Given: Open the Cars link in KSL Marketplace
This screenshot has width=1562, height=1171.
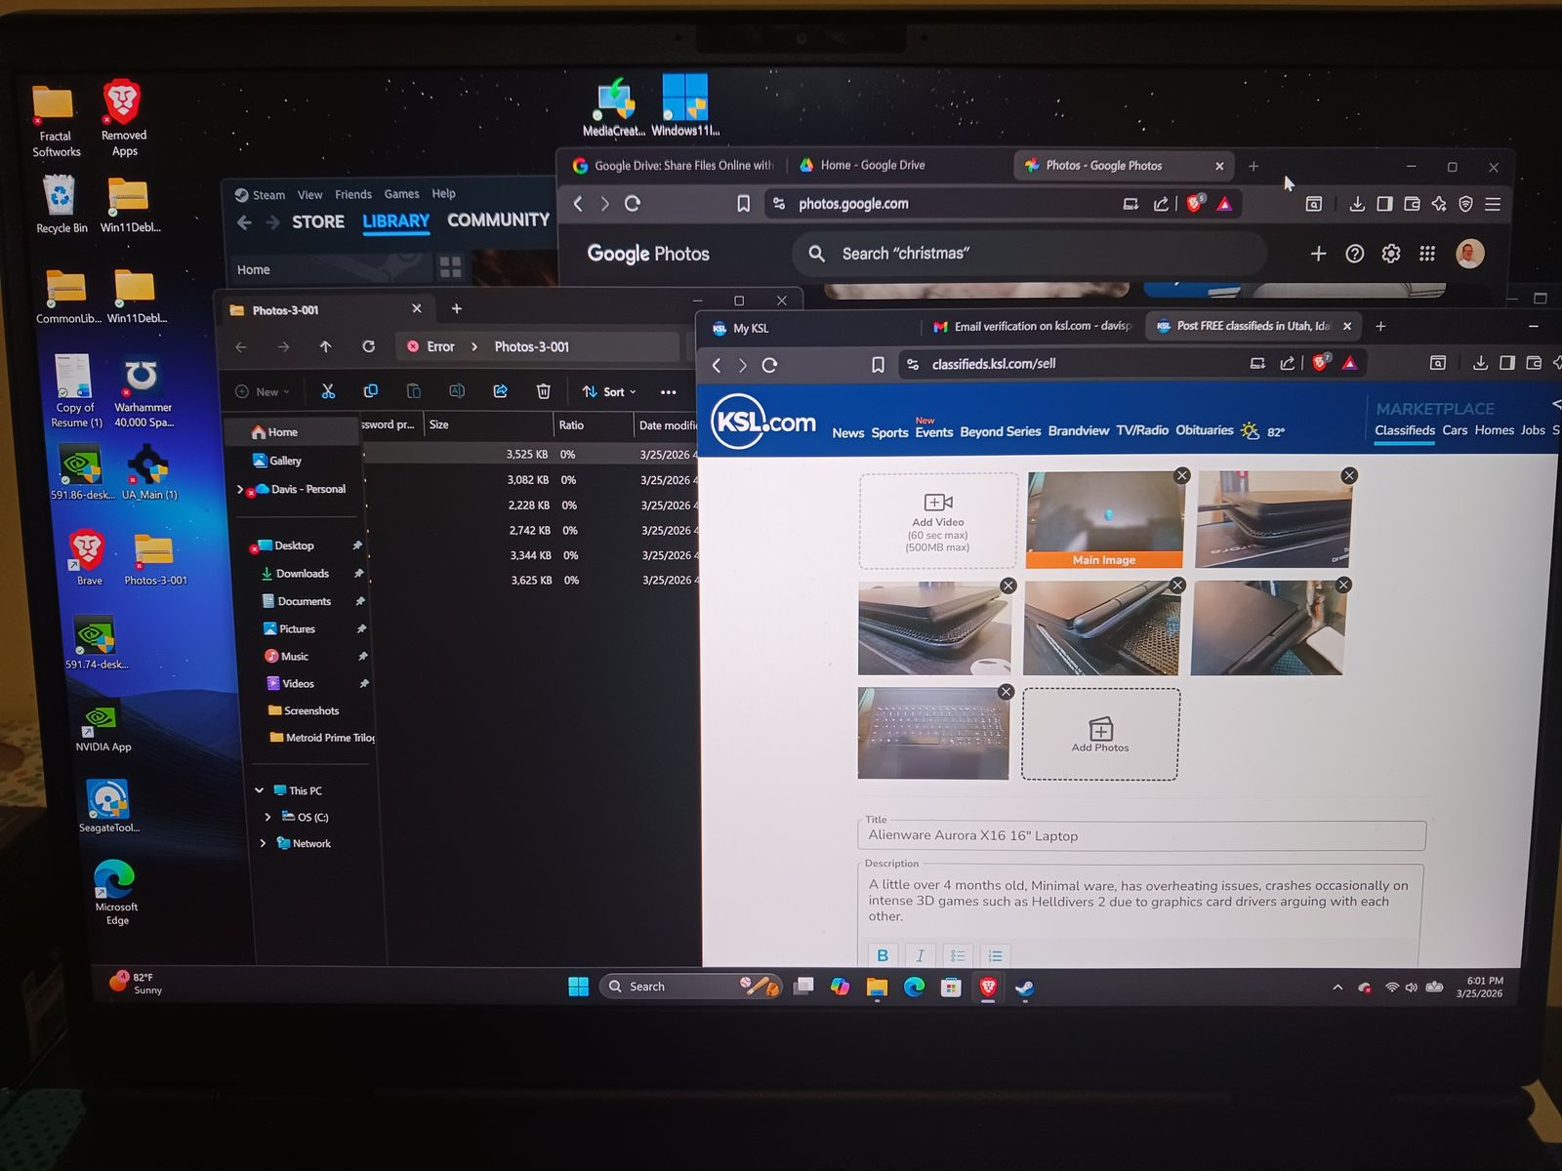Looking at the screenshot, I should click(1455, 430).
